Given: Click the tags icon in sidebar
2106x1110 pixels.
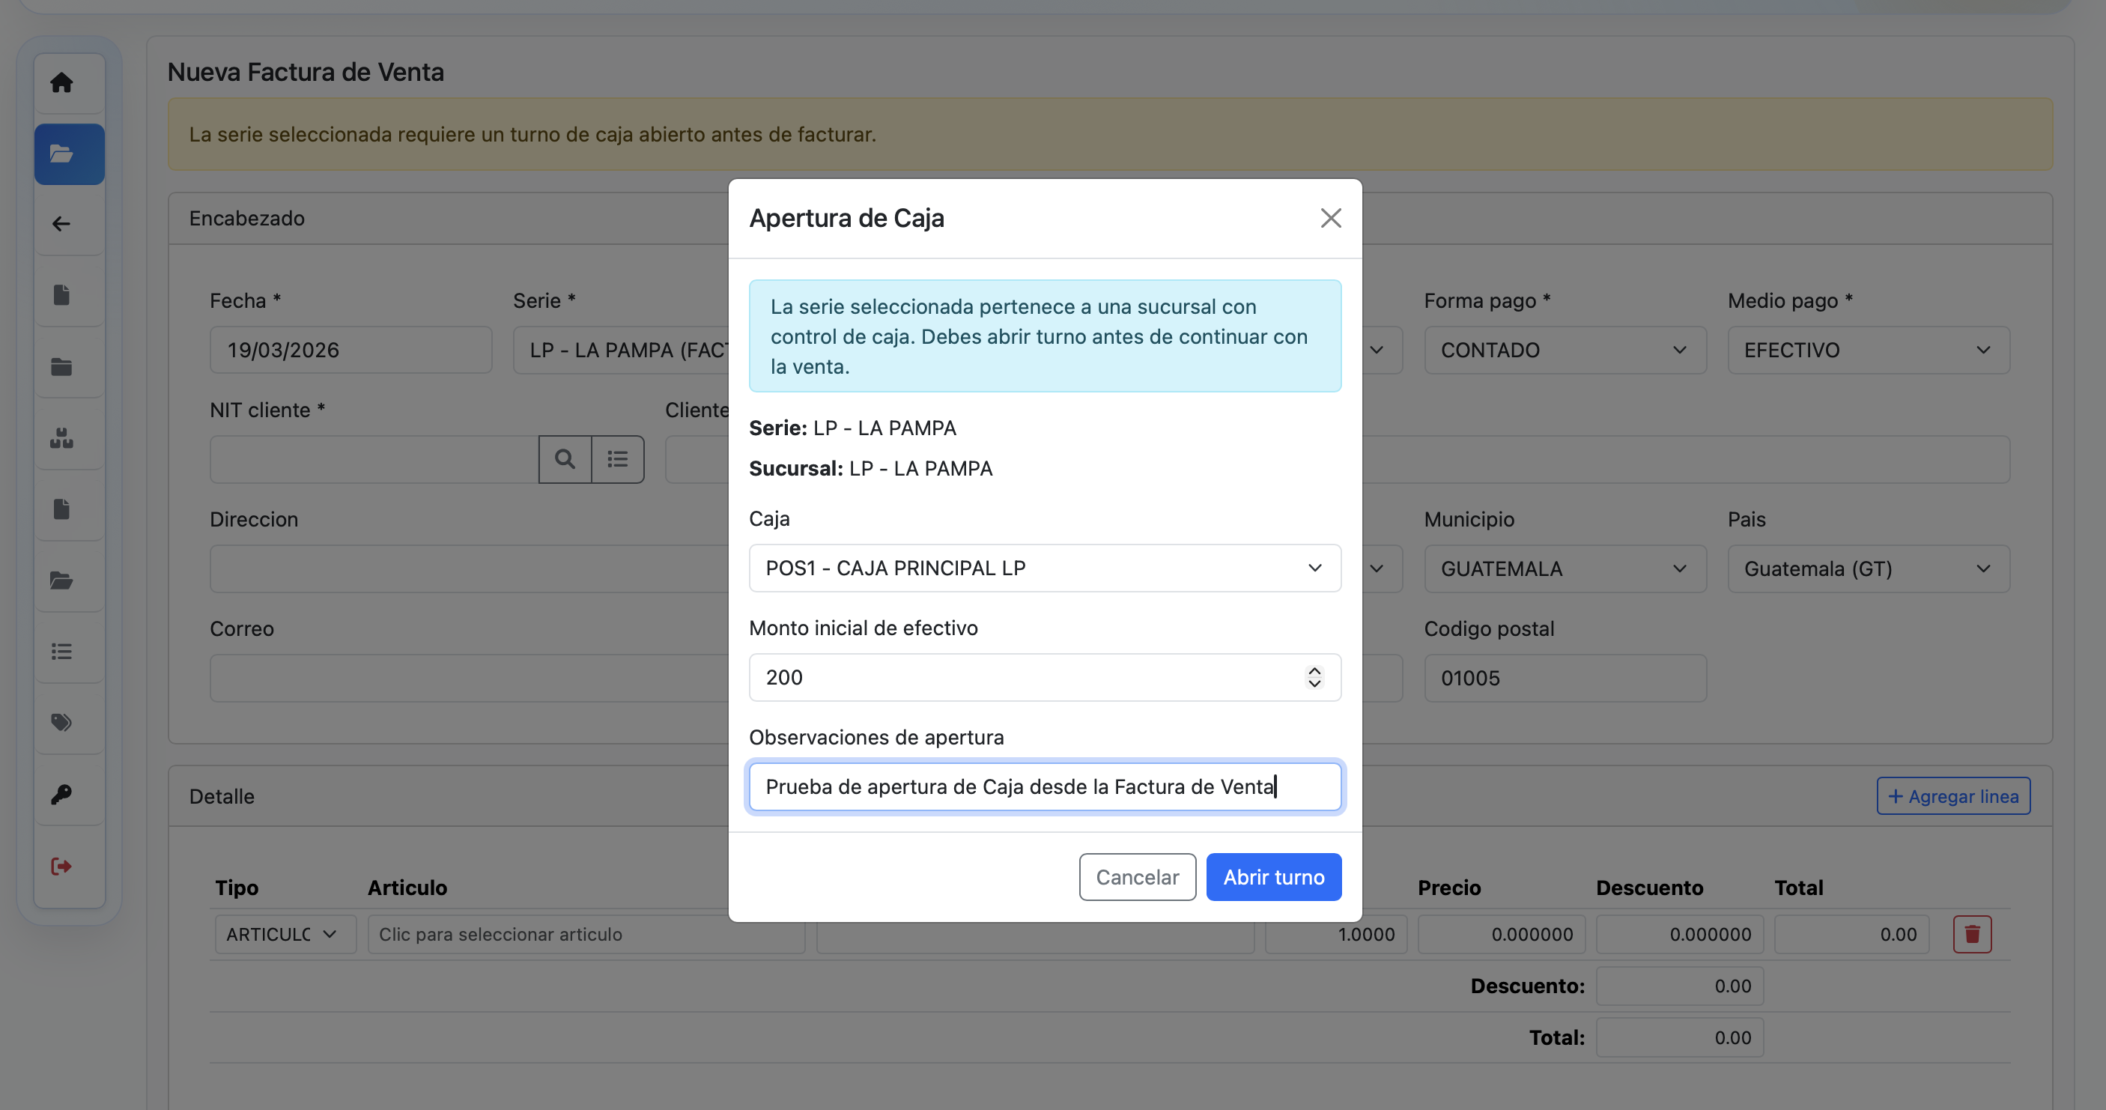Looking at the screenshot, I should 61,723.
